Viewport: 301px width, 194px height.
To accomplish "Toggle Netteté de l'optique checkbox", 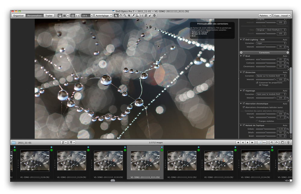I will (244, 126).
